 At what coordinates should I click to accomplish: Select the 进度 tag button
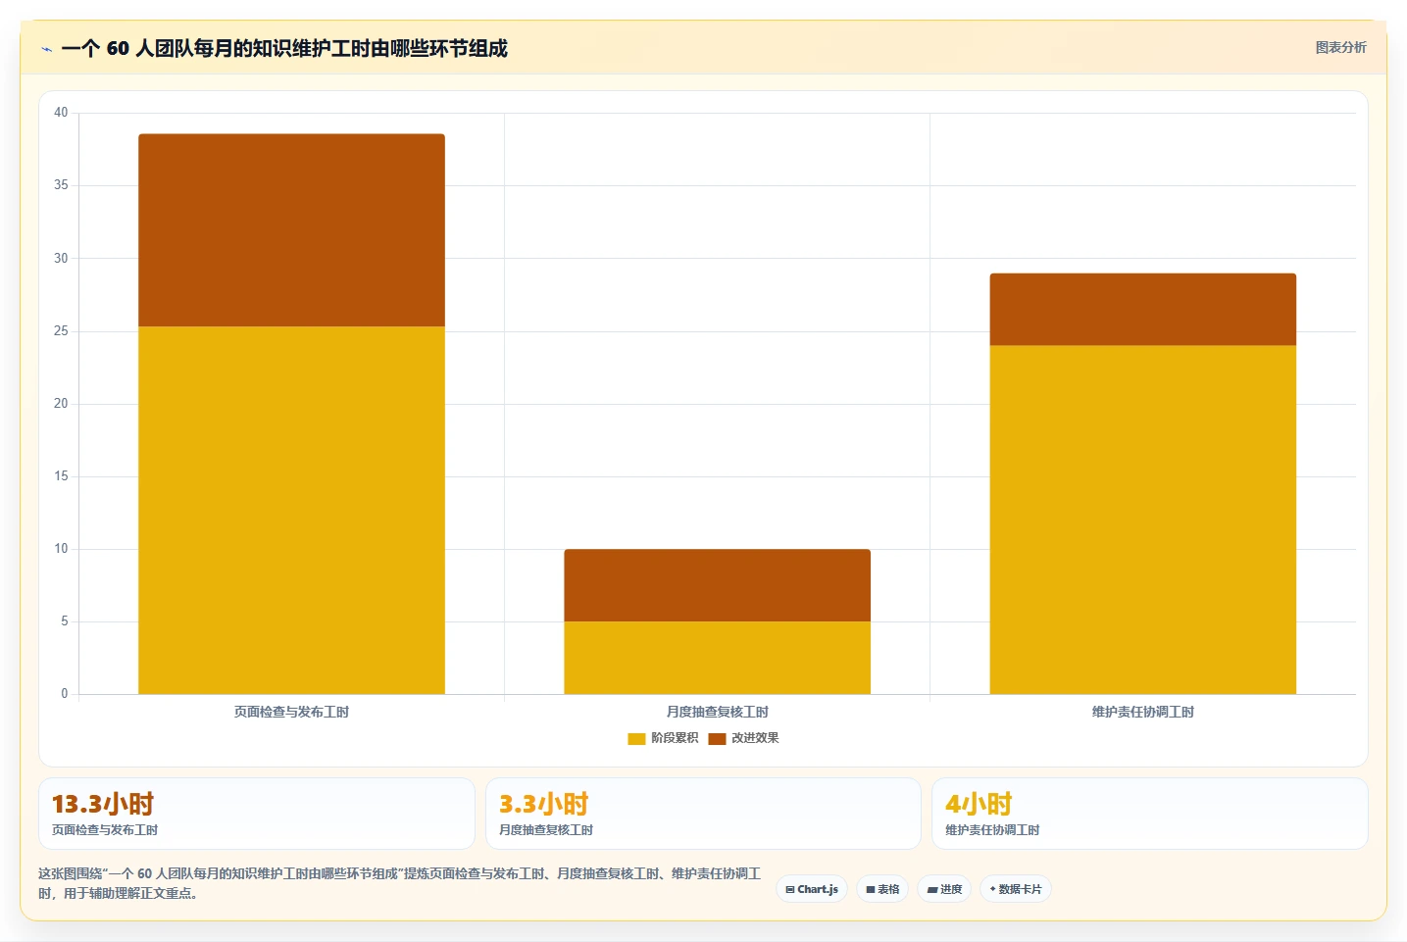click(944, 889)
